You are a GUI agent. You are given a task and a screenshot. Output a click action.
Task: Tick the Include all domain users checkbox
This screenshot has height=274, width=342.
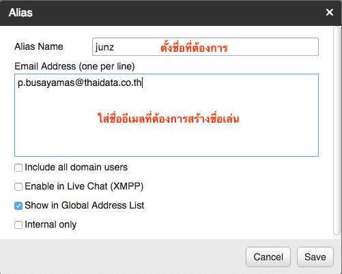coord(18,168)
